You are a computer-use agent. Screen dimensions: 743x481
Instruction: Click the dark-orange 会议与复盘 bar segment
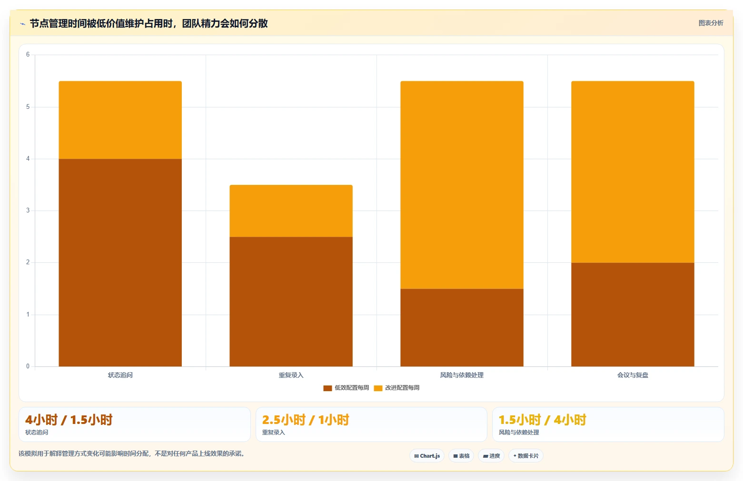(633, 314)
